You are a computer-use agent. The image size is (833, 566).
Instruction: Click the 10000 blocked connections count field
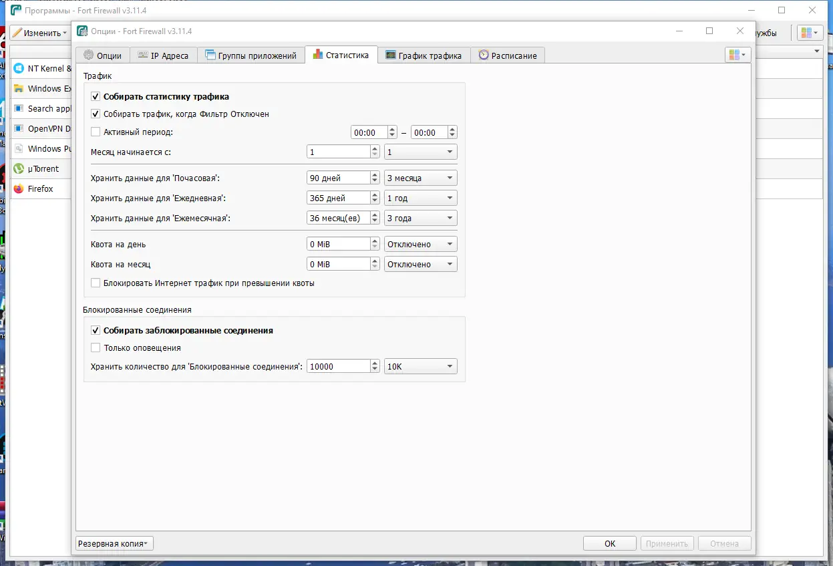tap(338, 367)
